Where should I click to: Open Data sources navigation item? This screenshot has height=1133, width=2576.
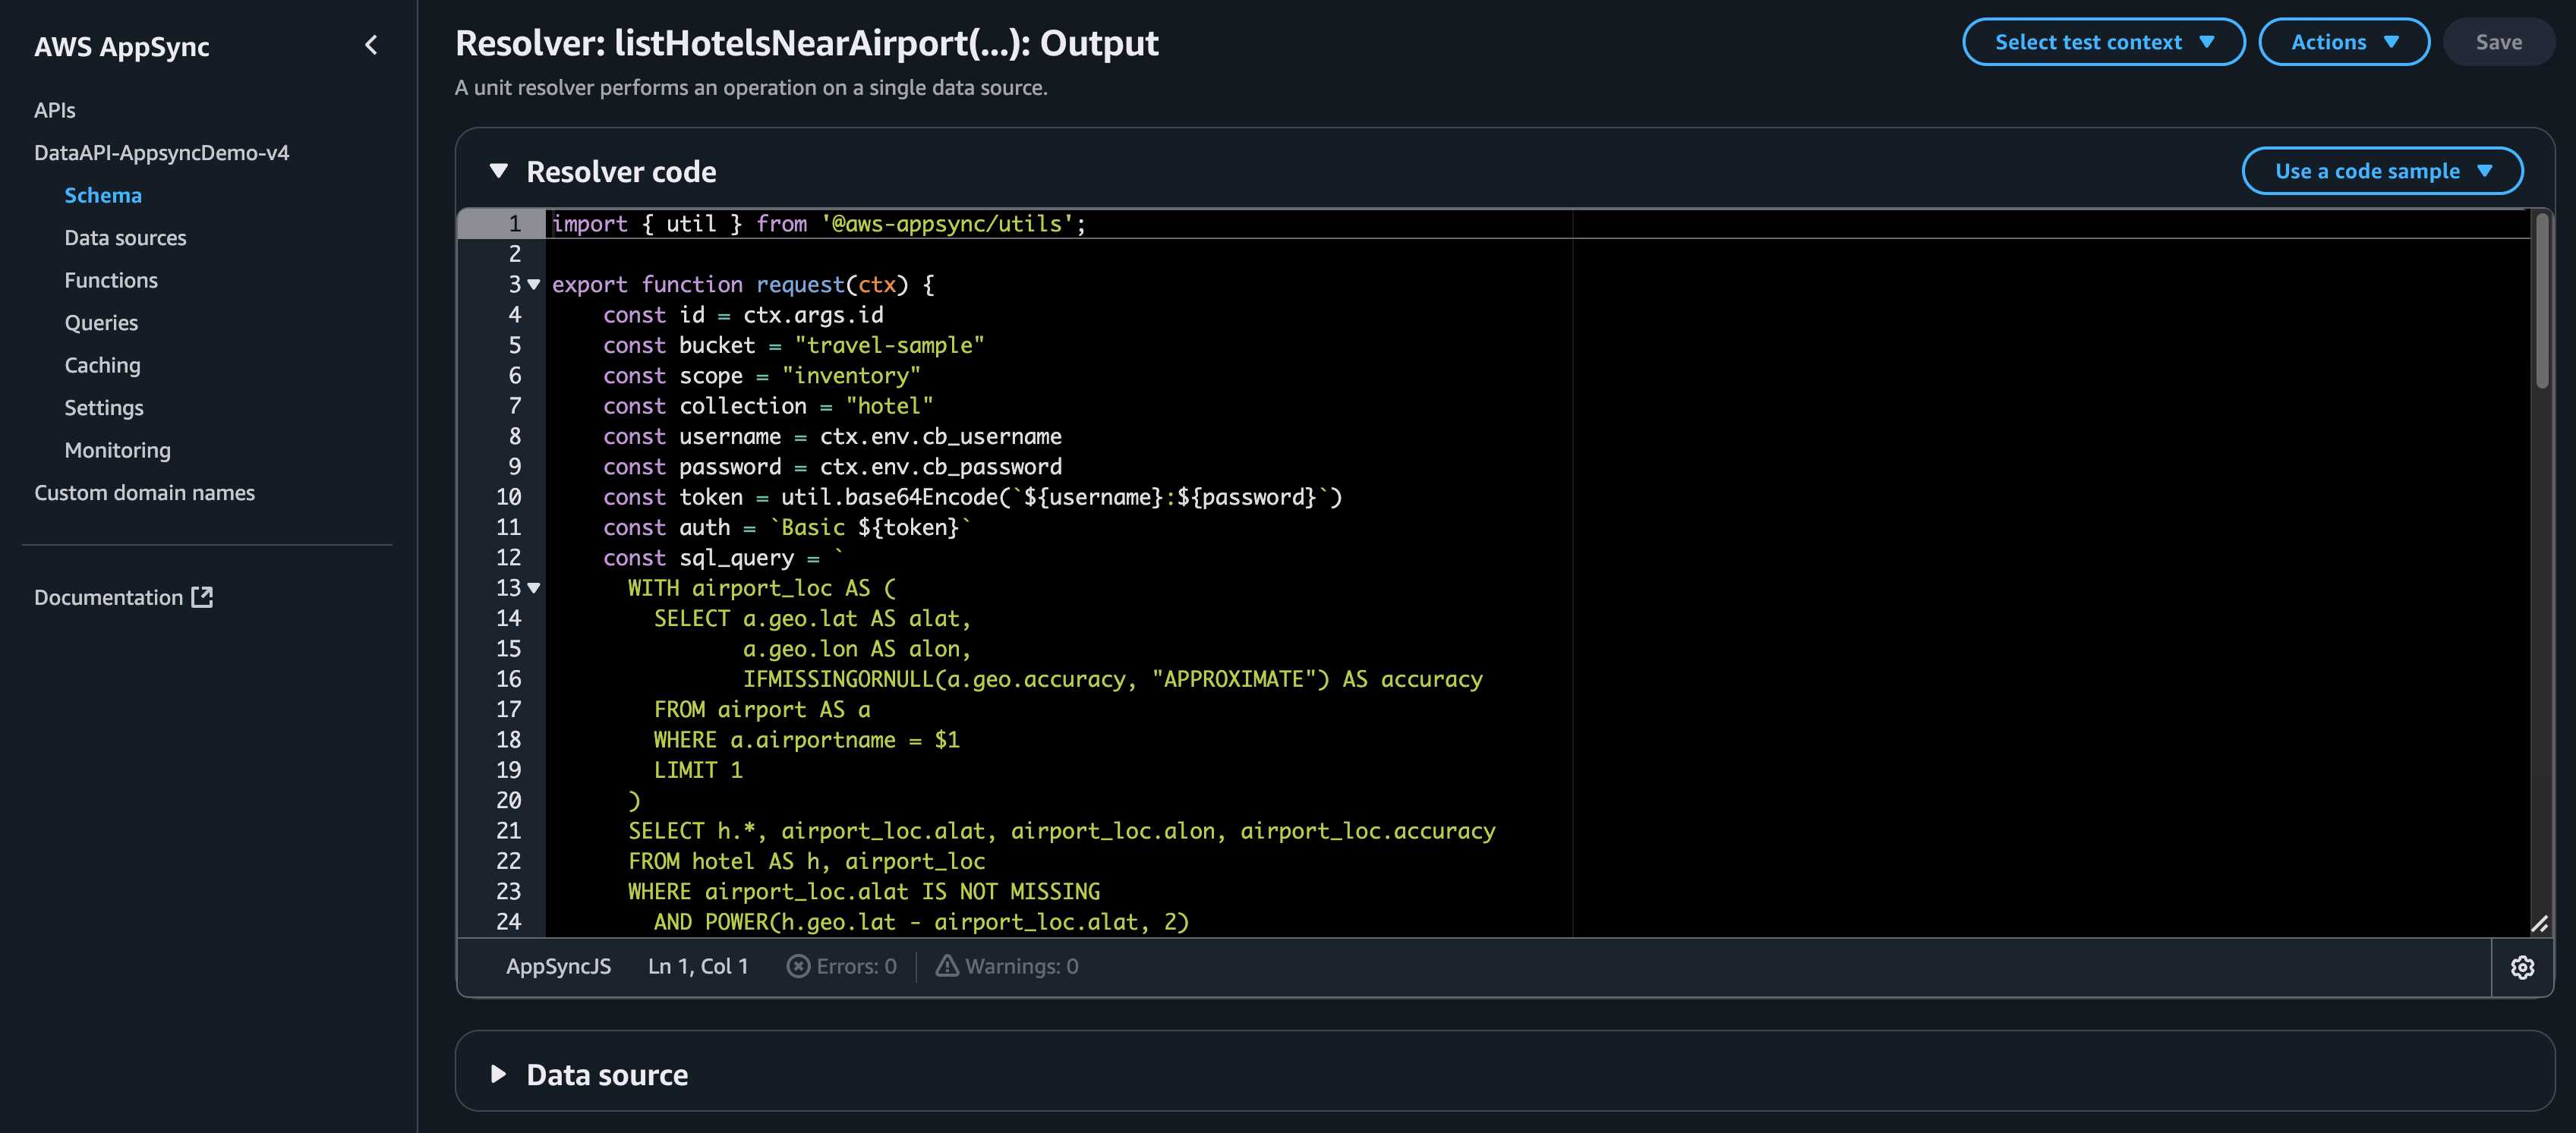click(x=125, y=238)
